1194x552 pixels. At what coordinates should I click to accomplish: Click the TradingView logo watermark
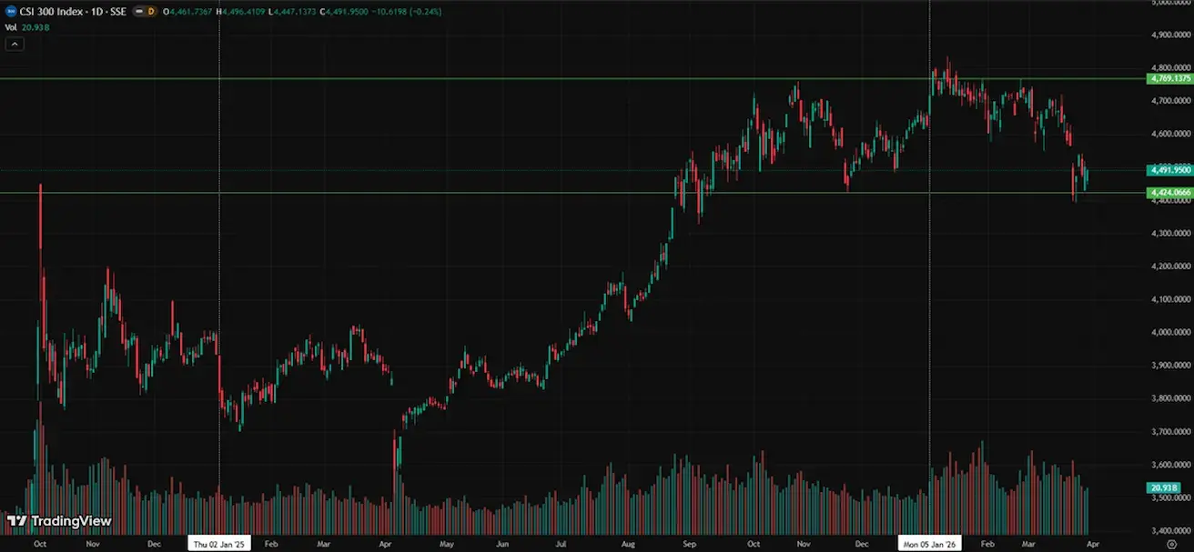pos(59,521)
